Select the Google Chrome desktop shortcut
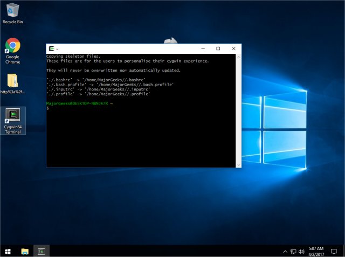 (x=12, y=47)
